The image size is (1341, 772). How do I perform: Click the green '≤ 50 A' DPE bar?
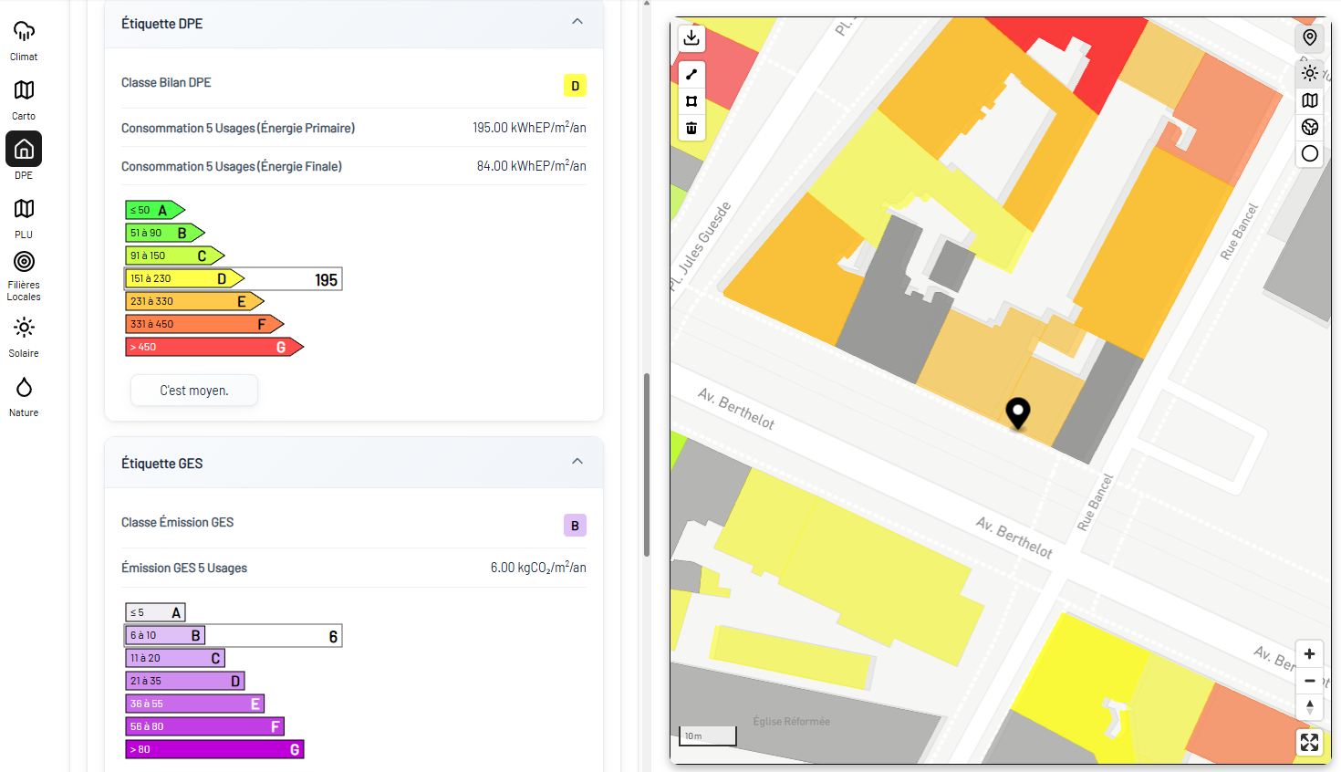(x=155, y=210)
